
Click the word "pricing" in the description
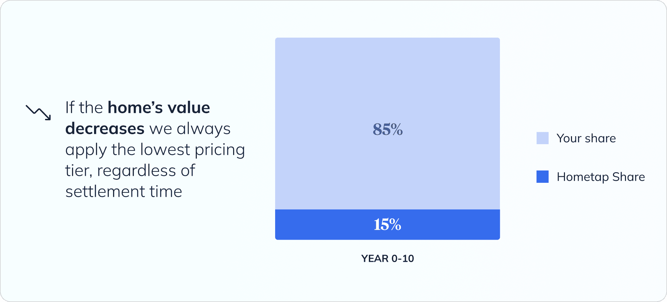(220, 150)
